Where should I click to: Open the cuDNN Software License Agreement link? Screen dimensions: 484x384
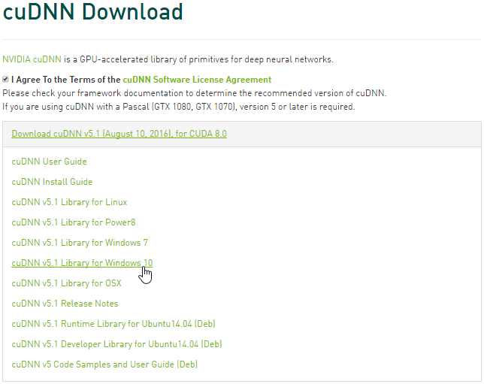click(197, 80)
